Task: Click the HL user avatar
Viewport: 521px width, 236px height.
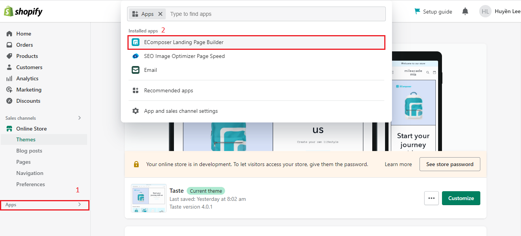Action: 485,11
